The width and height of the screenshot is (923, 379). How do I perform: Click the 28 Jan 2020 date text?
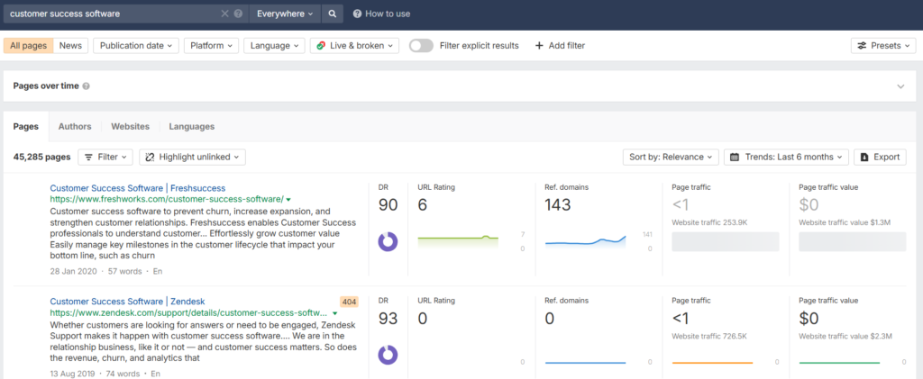tap(74, 272)
